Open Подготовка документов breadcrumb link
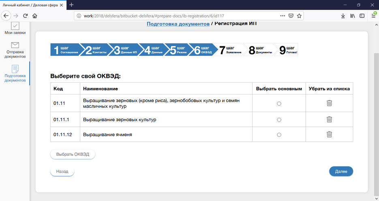379x201 pixels. (x=178, y=24)
